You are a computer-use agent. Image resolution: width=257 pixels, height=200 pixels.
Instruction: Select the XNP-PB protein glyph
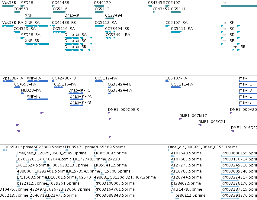click(37, 99)
